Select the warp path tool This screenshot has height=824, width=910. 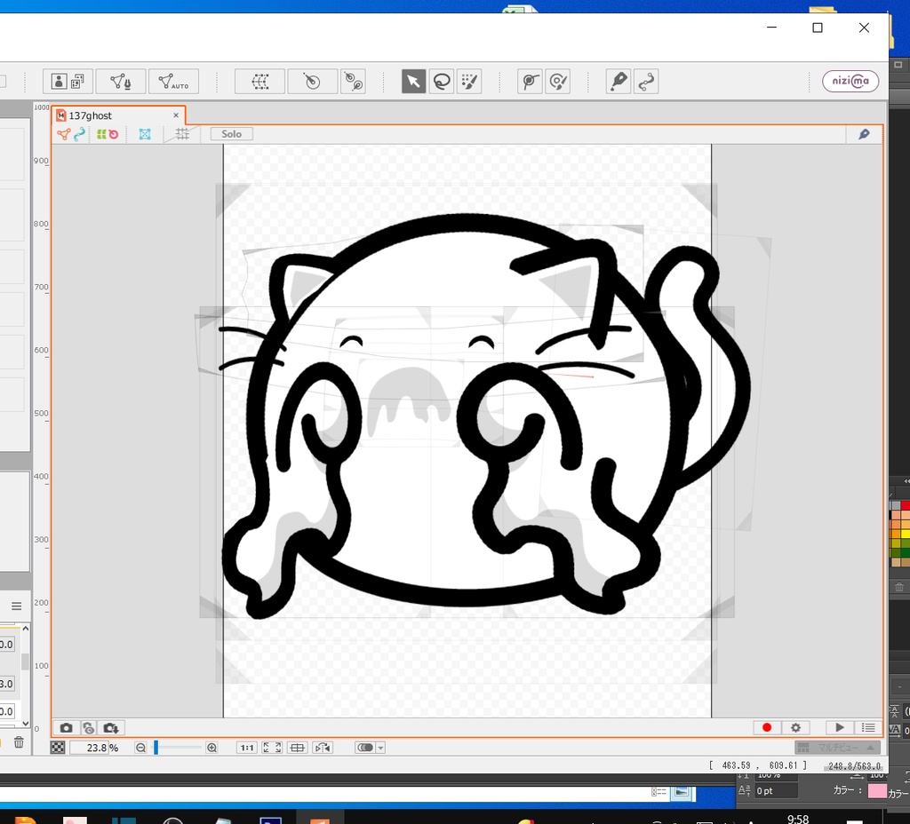click(646, 81)
